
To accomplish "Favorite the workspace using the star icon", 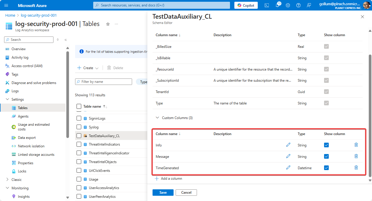I will pyautogui.click(x=108, y=24).
